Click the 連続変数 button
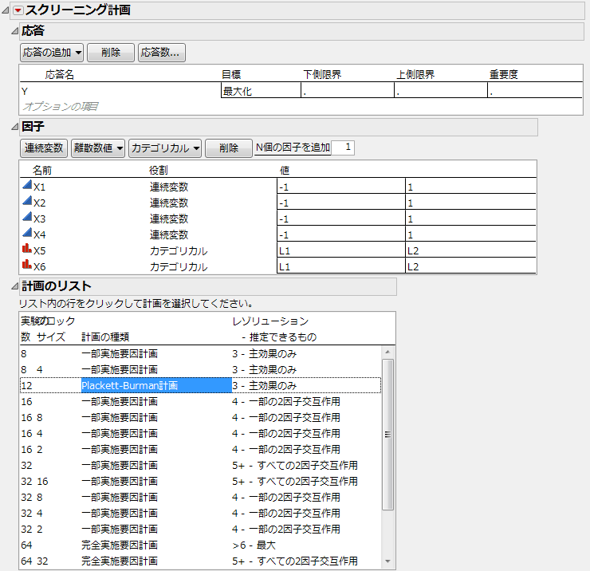The height and width of the screenshot is (571, 590). tap(43, 148)
